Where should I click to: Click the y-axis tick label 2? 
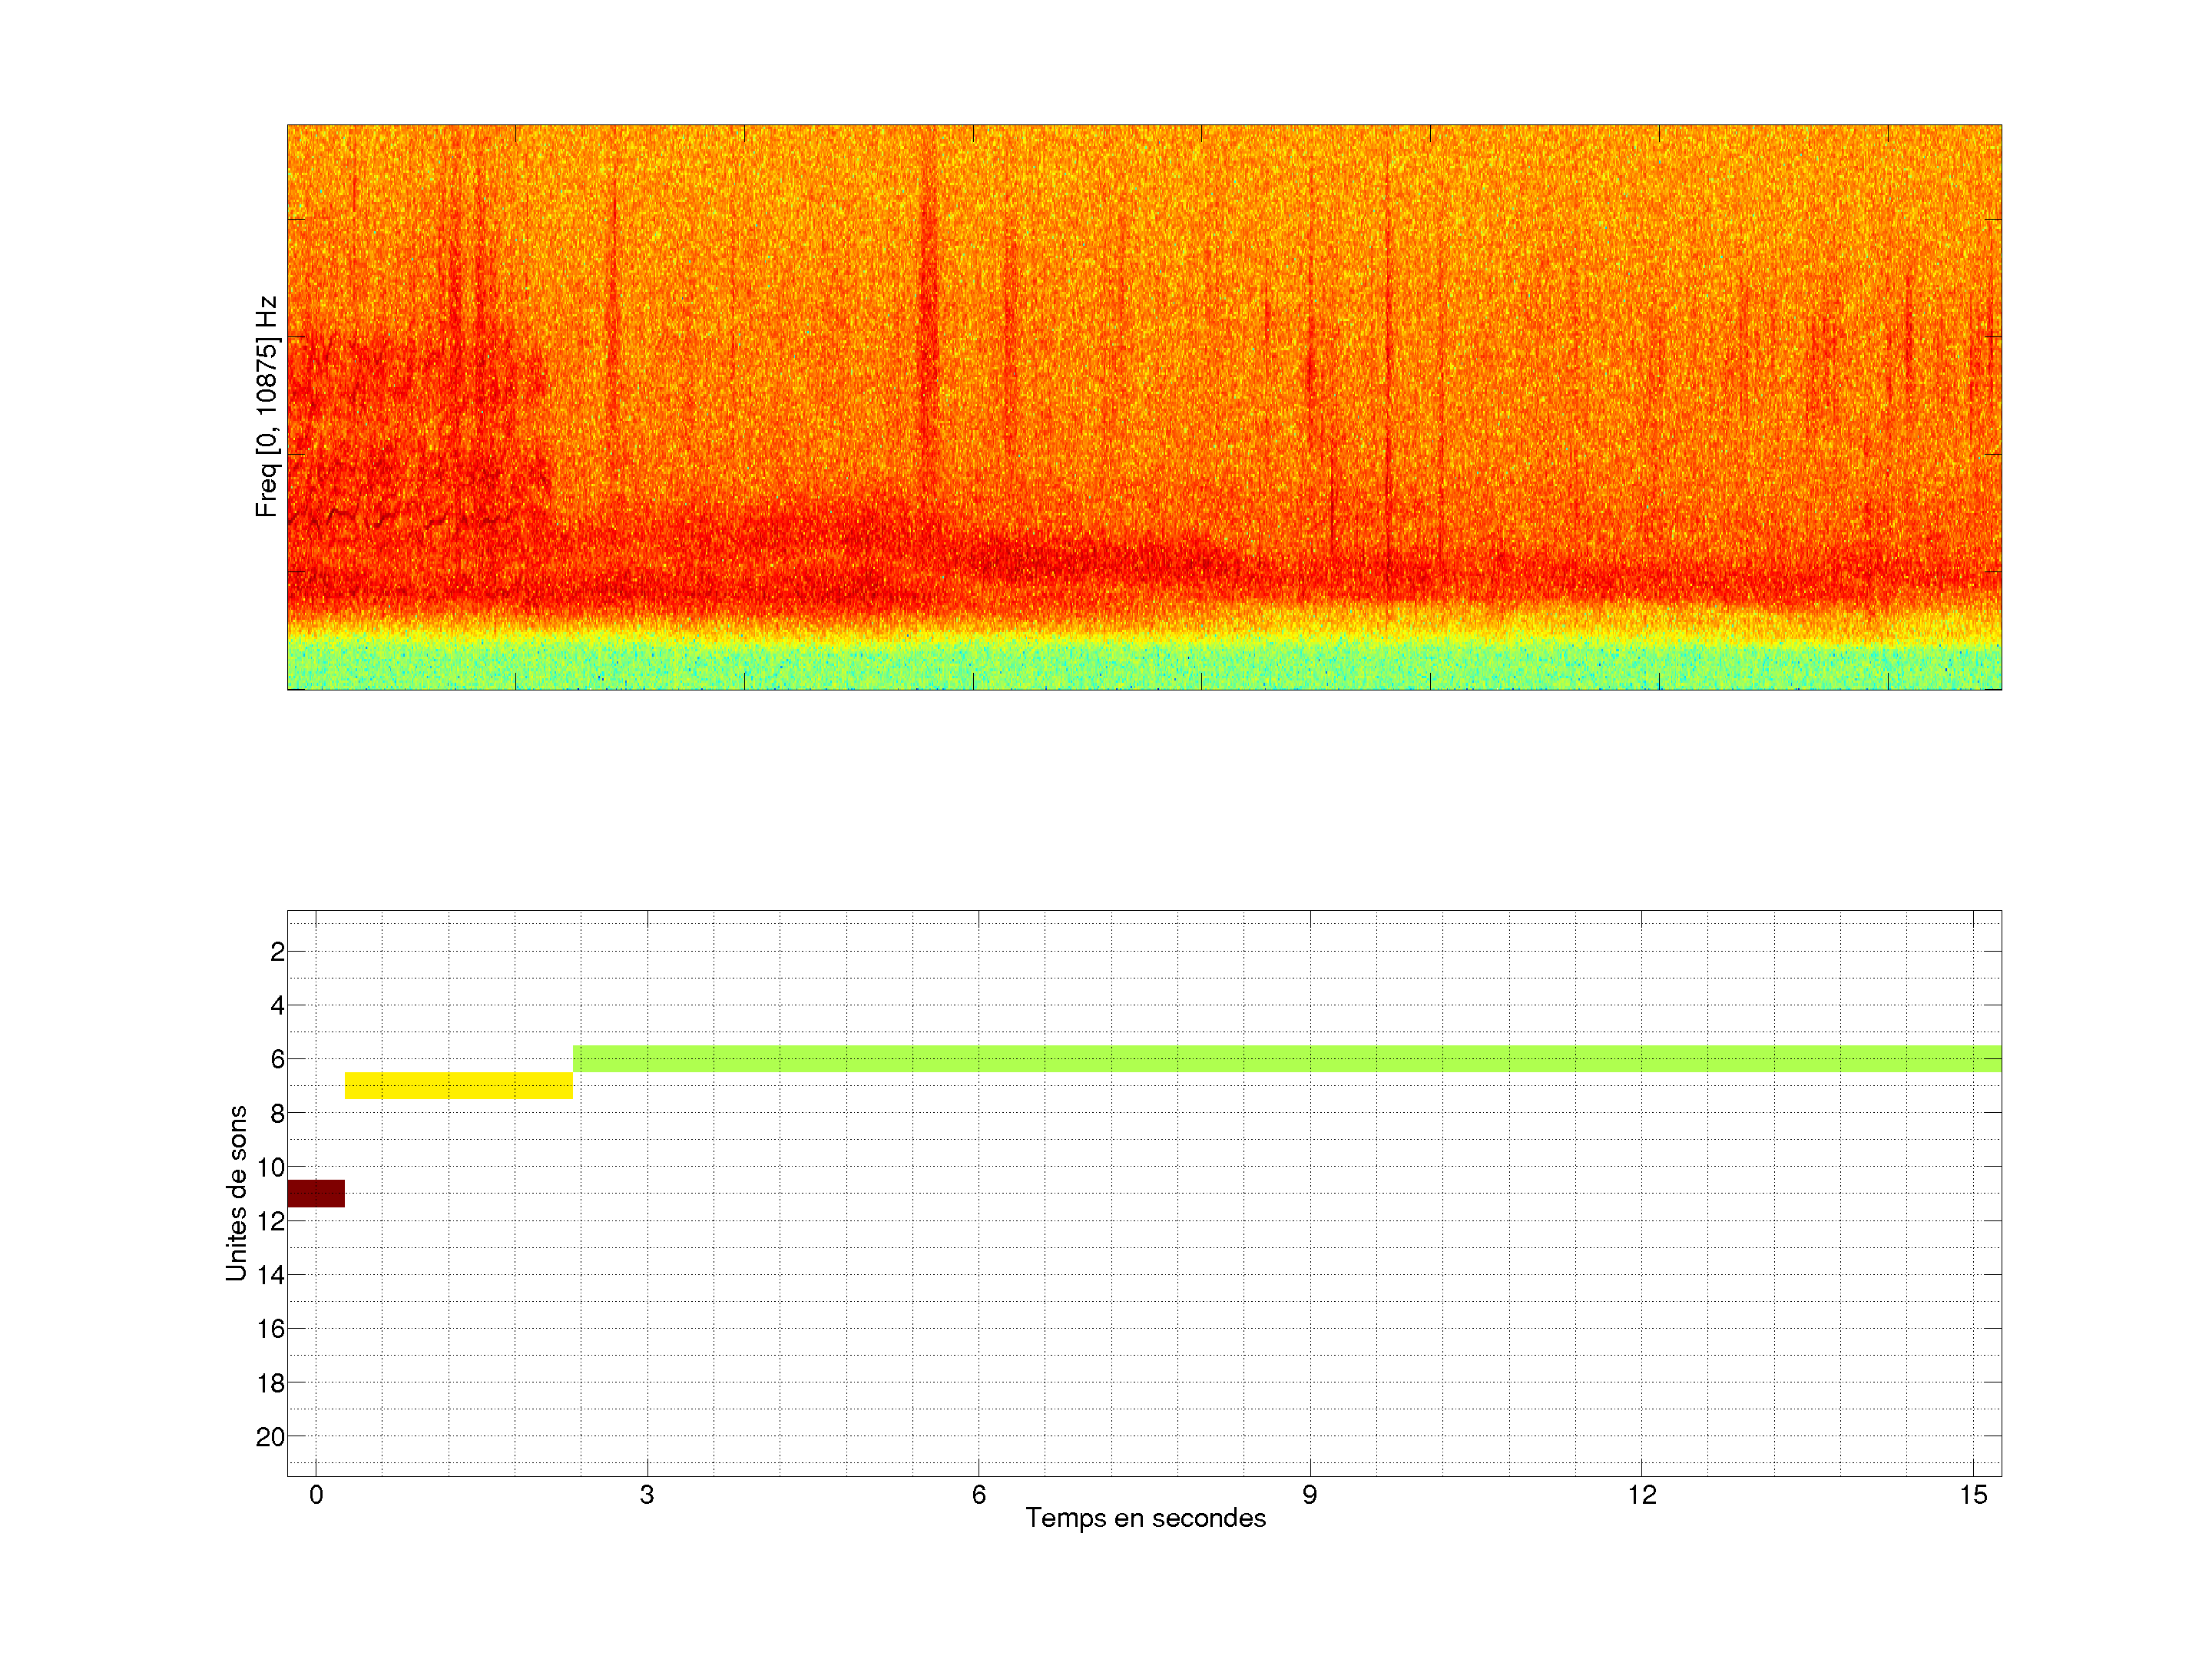[277, 952]
